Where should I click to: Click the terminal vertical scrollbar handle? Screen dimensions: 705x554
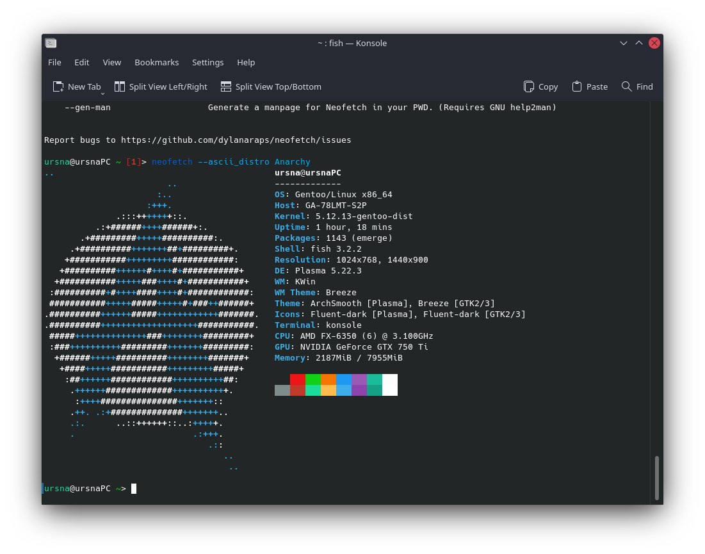pyautogui.click(x=657, y=478)
